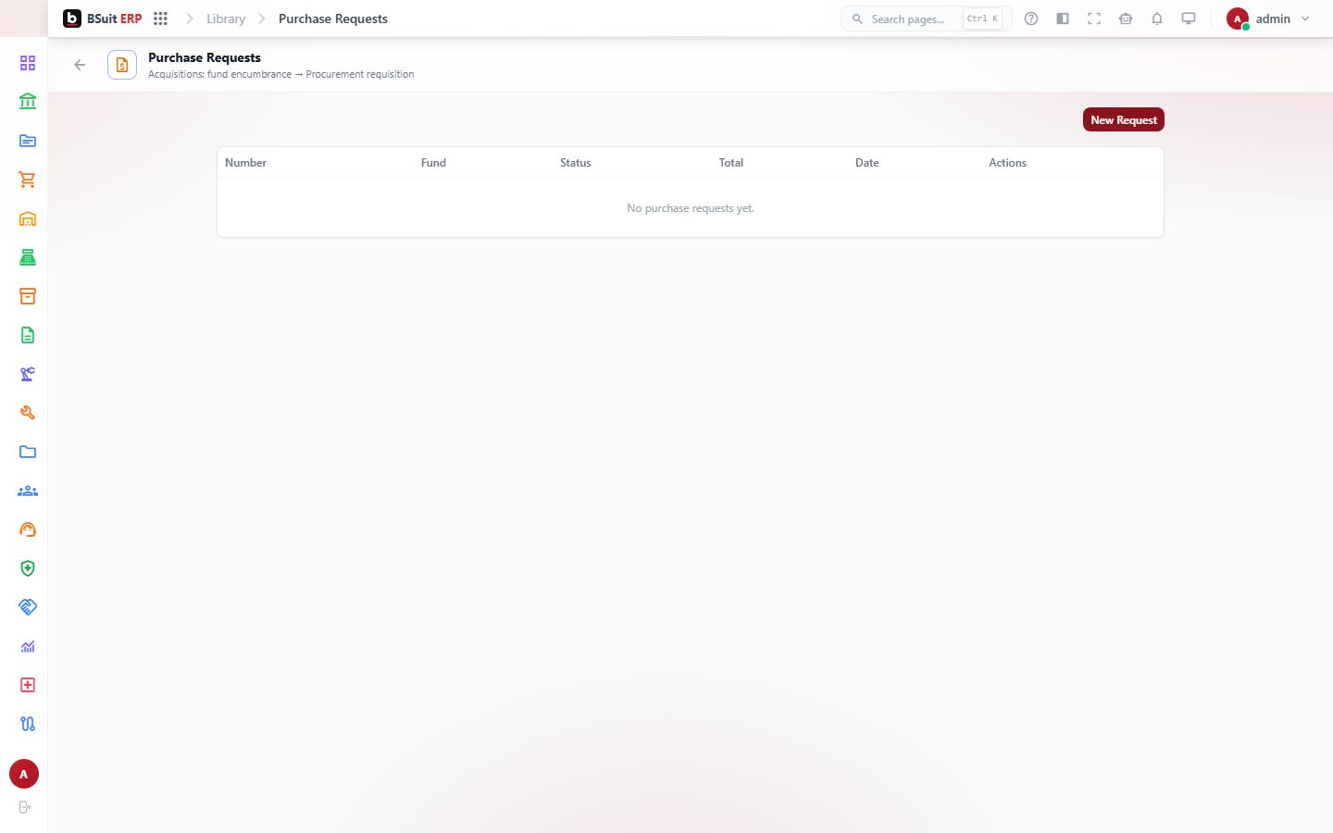Click the Actions column header
This screenshot has width=1333, height=833.
(x=1007, y=163)
